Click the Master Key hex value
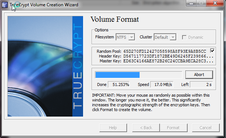This screenshot has height=138, width=226. 168,61
